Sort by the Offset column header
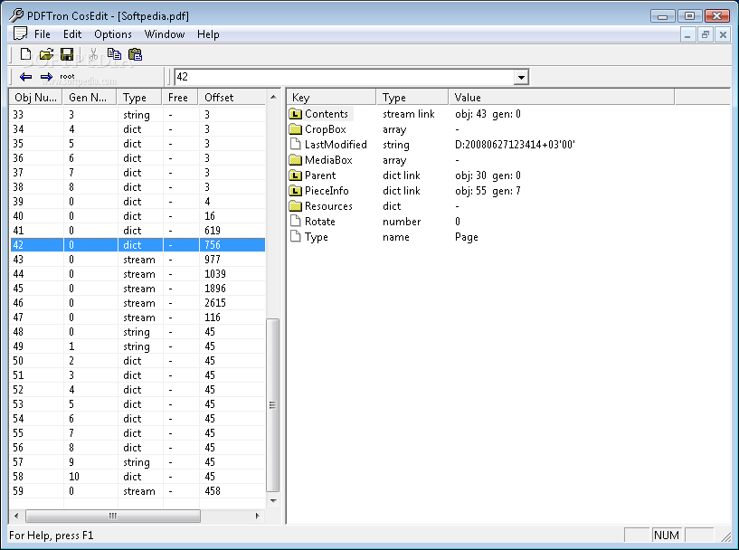739x550 pixels. (x=232, y=98)
